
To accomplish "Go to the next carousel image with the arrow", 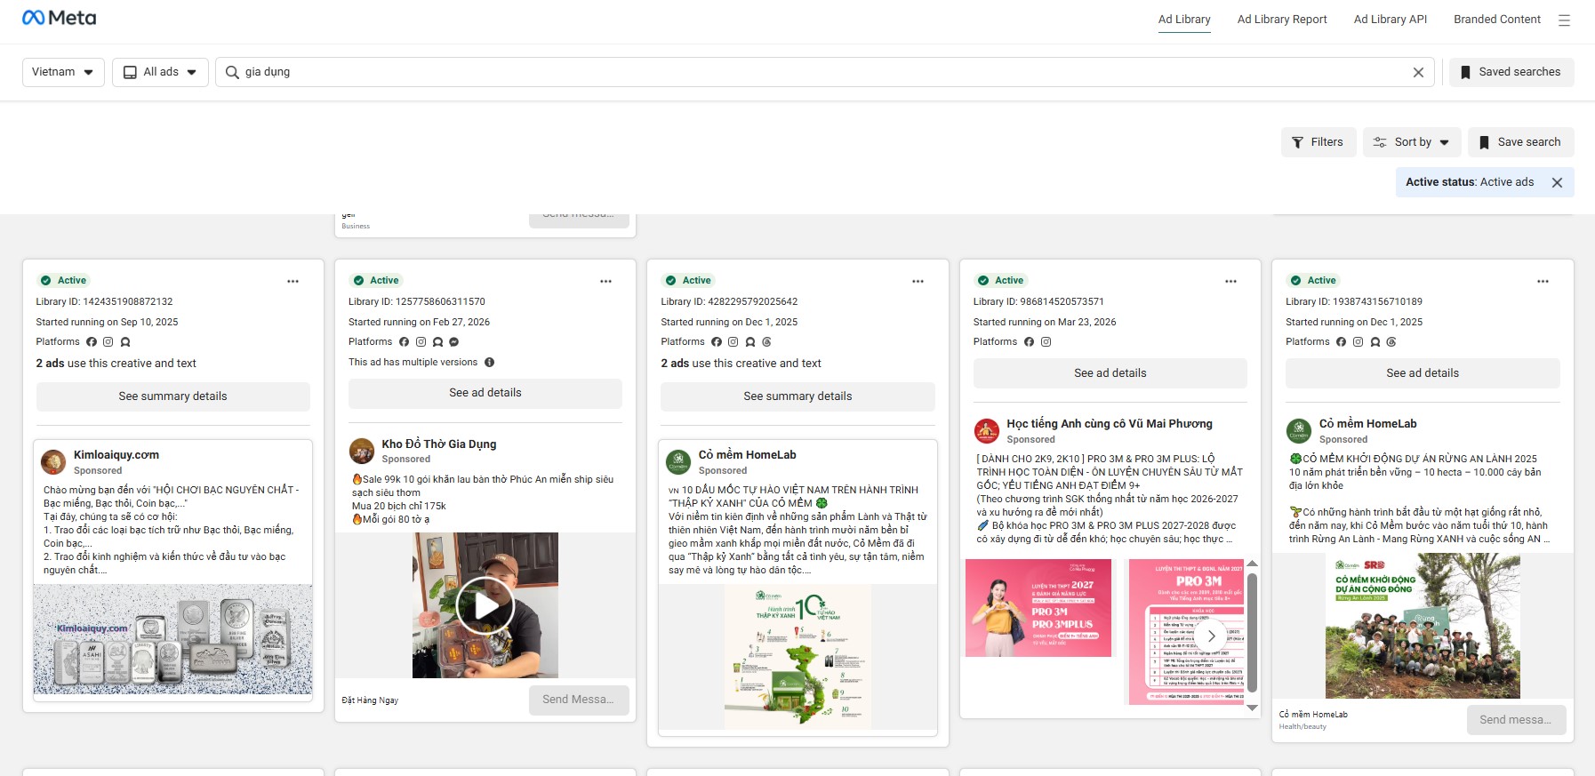I will point(1211,636).
